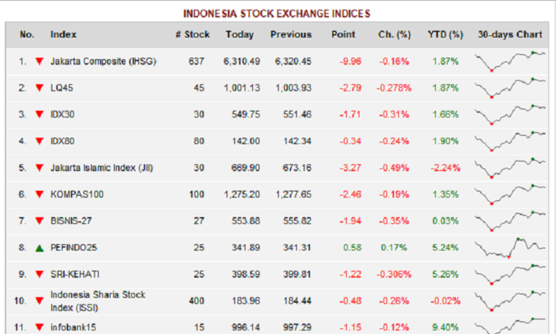The image size is (556, 334).
Task: Click the red down arrow beside LQ45
Action: point(39,88)
